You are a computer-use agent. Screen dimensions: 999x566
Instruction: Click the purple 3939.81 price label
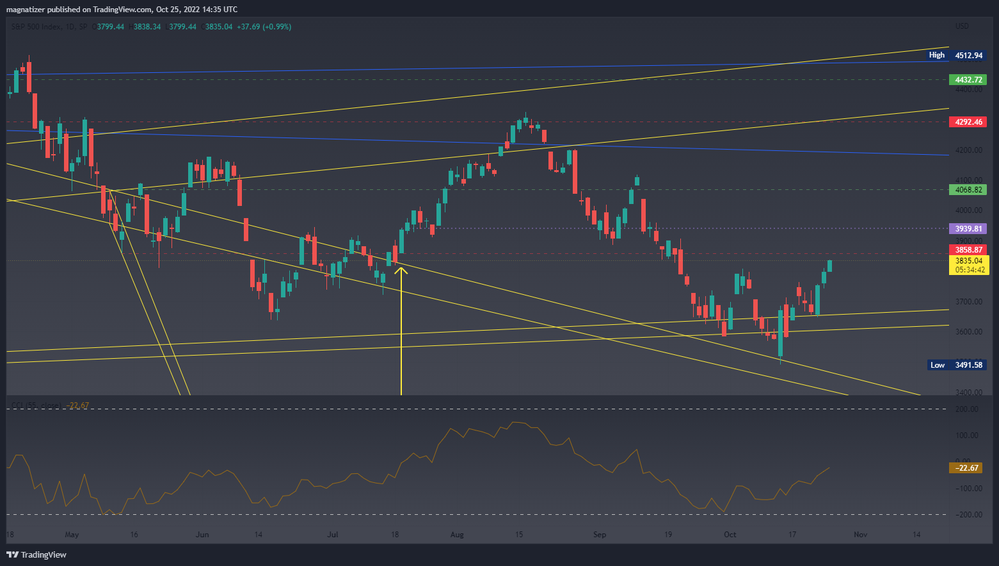pyautogui.click(x=968, y=228)
